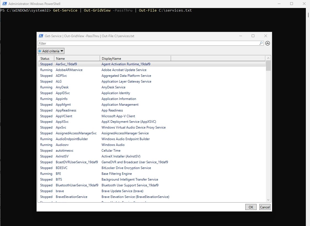Screen dimensions: 310x226
Task: Click Application Layer Gateway Service display name
Action: point(126,81)
